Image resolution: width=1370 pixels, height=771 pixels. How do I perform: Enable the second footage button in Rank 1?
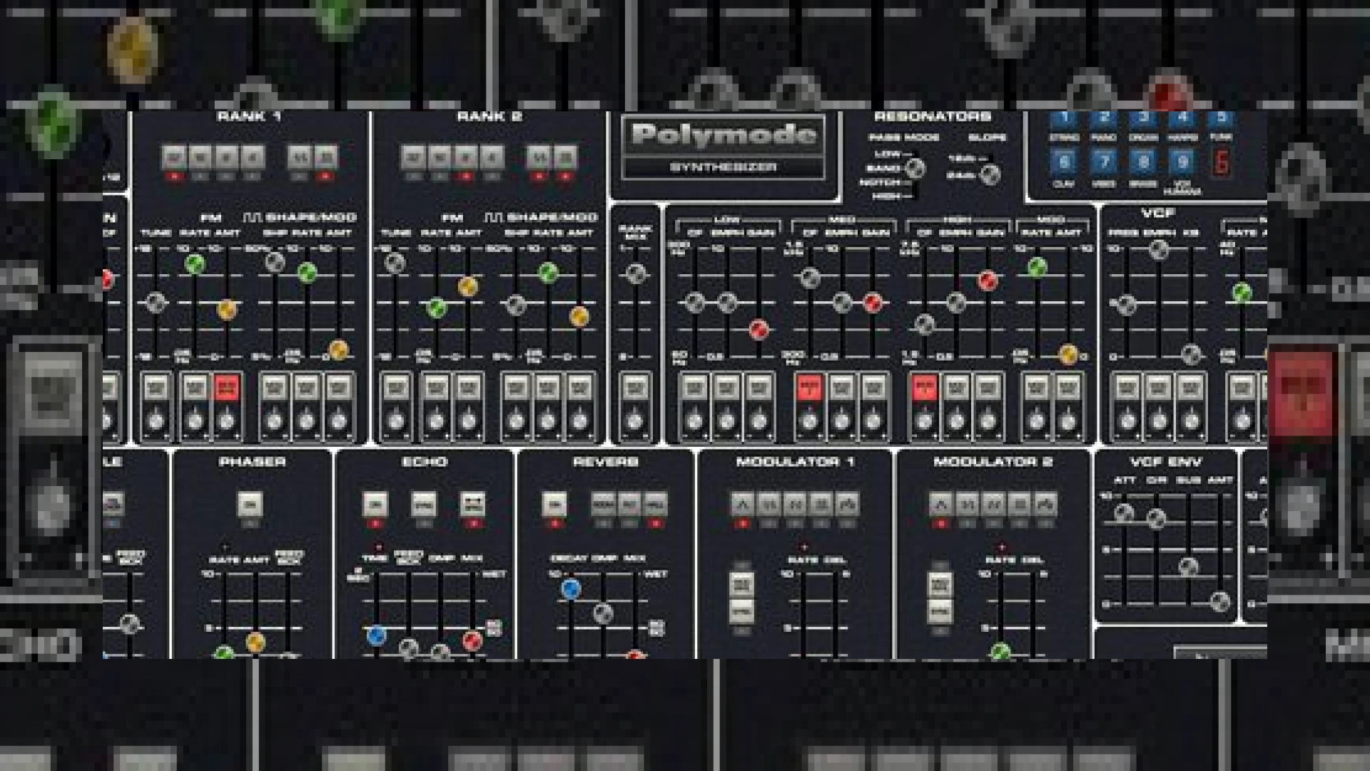pos(201,156)
